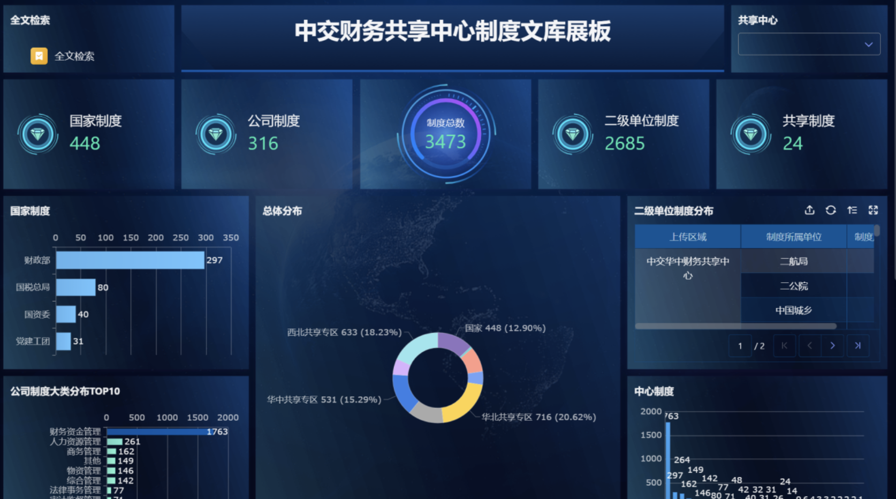Click the 综合管理 bar valued 142
Image resolution: width=896 pixels, height=499 pixels.
[x=111, y=480]
